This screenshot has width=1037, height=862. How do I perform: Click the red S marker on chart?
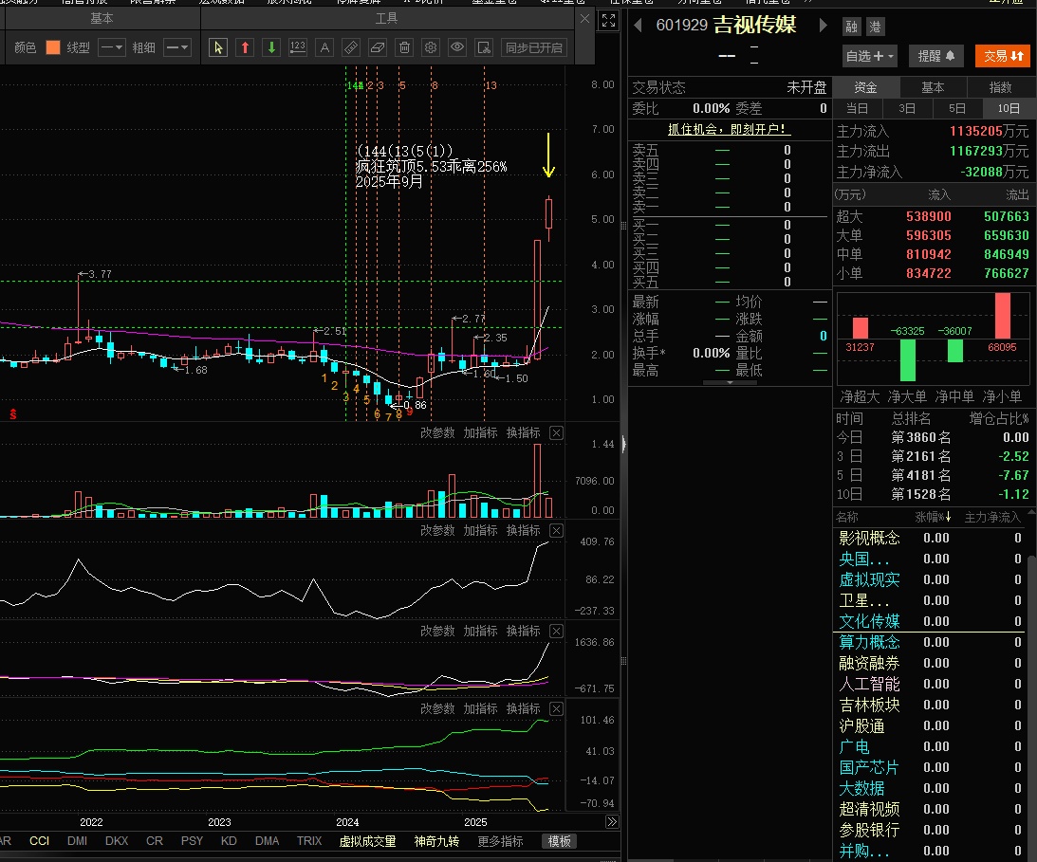click(x=12, y=413)
